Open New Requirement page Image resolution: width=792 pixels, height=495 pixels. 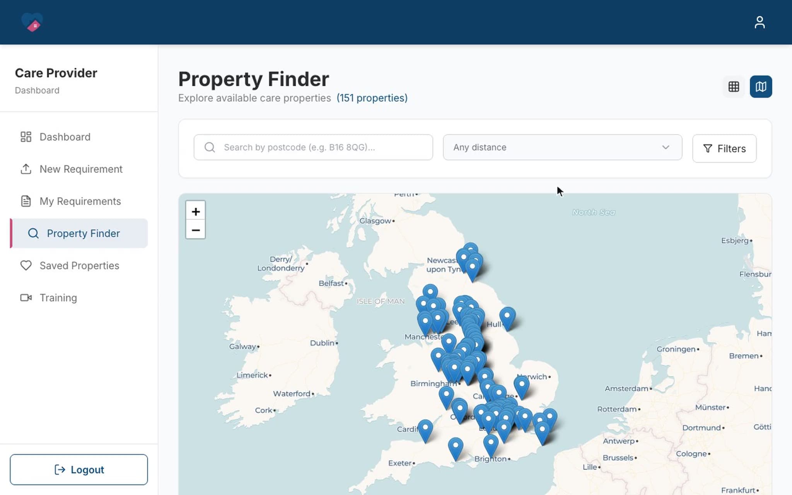(79, 169)
